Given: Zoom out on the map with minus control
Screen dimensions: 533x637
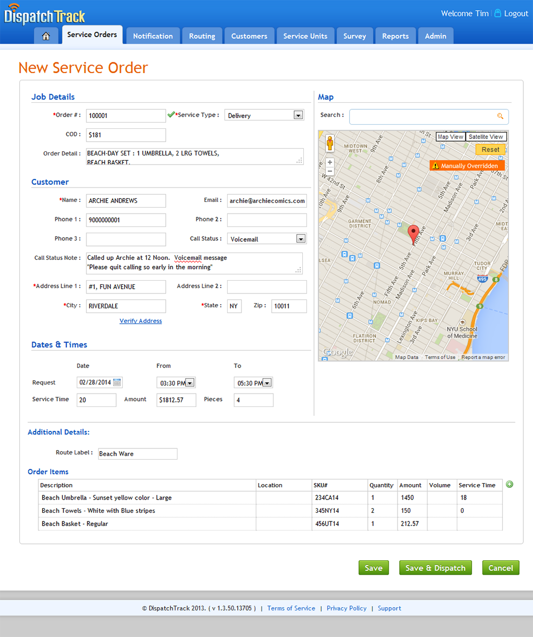Looking at the screenshot, I should click(x=330, y=170).
